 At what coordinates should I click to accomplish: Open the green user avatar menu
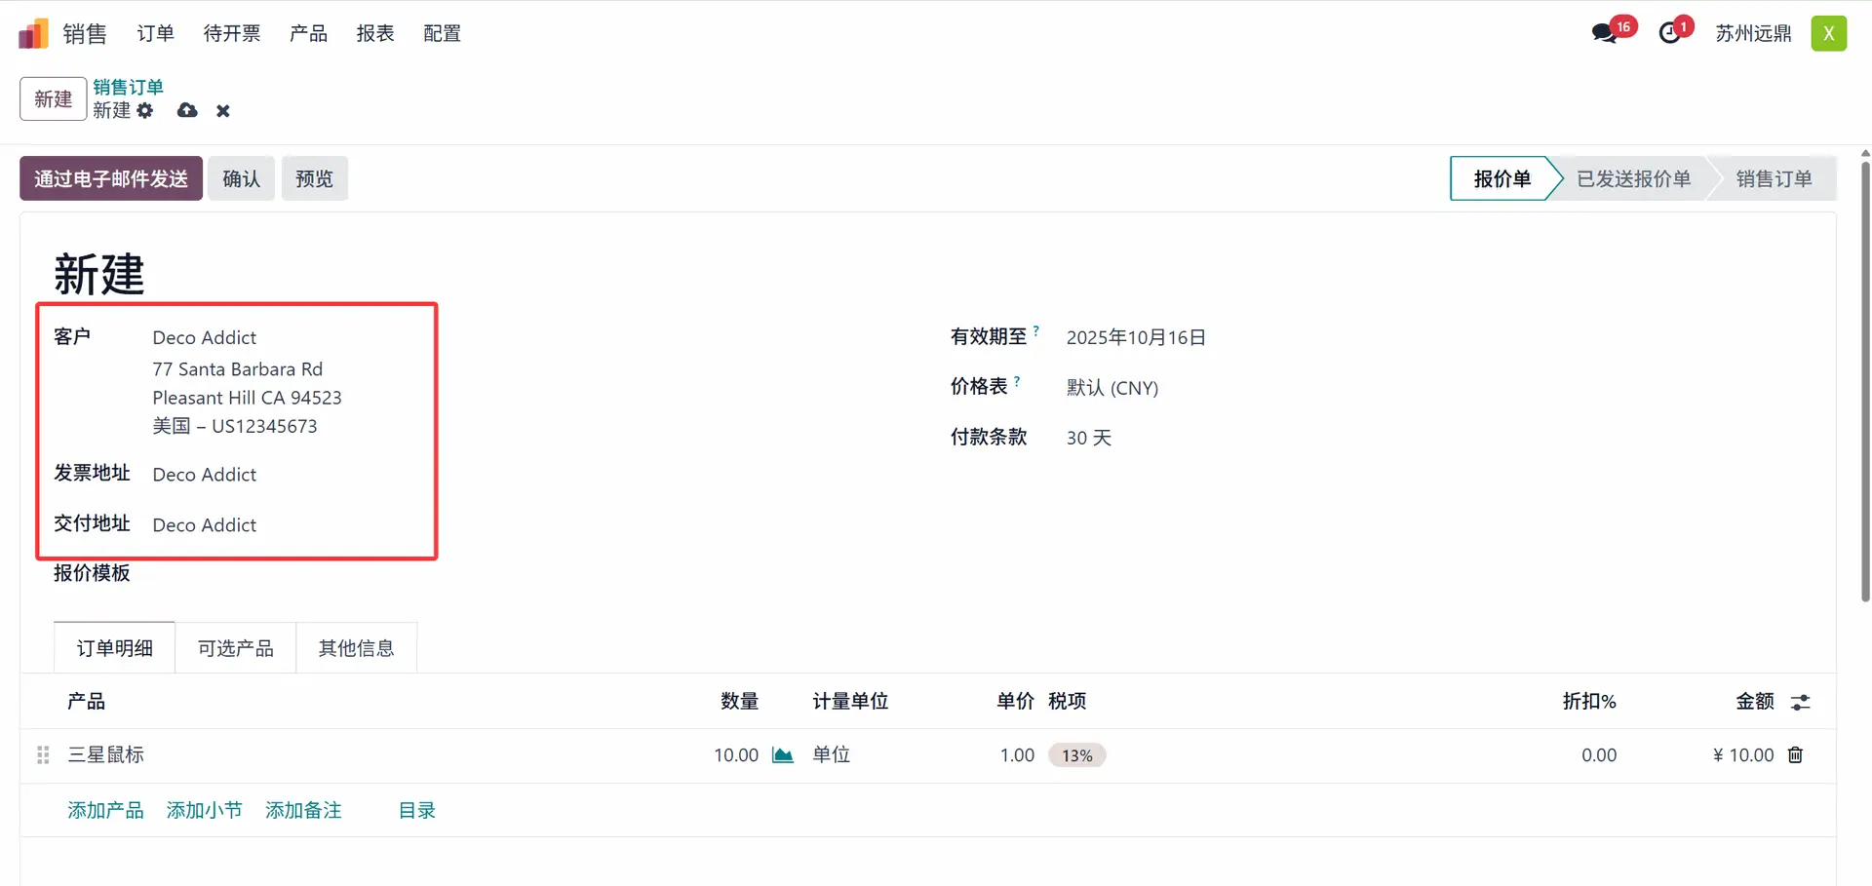point(1828,33)
